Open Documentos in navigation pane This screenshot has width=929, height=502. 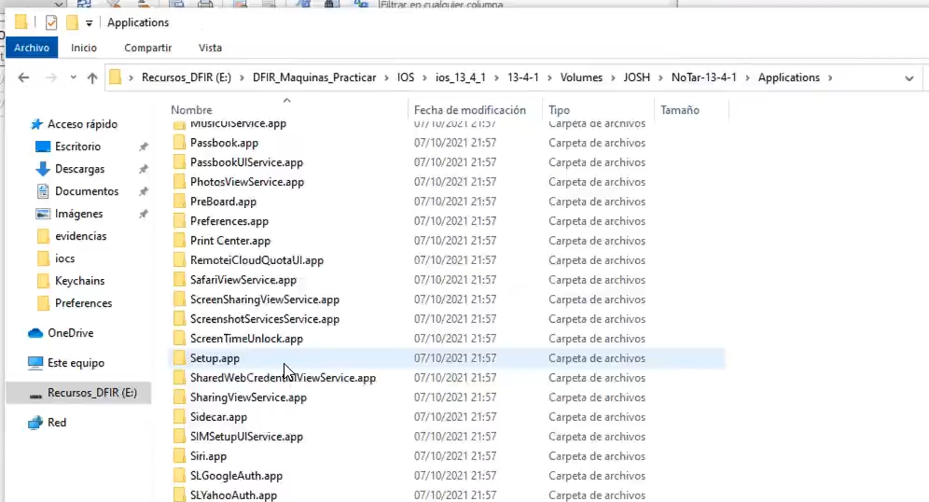pyautogui.click(x=87, y=191)
